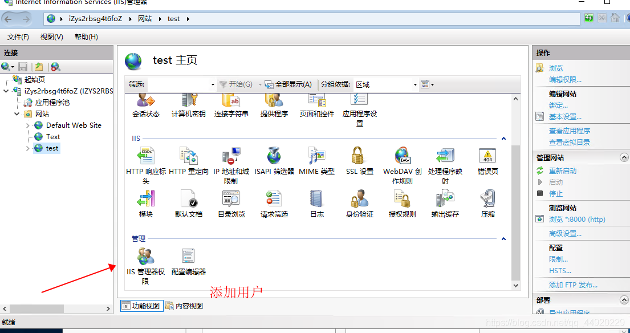Collapse the iZys2rbsg4t6foZ server node
This screenshot has width=630, height=333.
coord(6,91)
